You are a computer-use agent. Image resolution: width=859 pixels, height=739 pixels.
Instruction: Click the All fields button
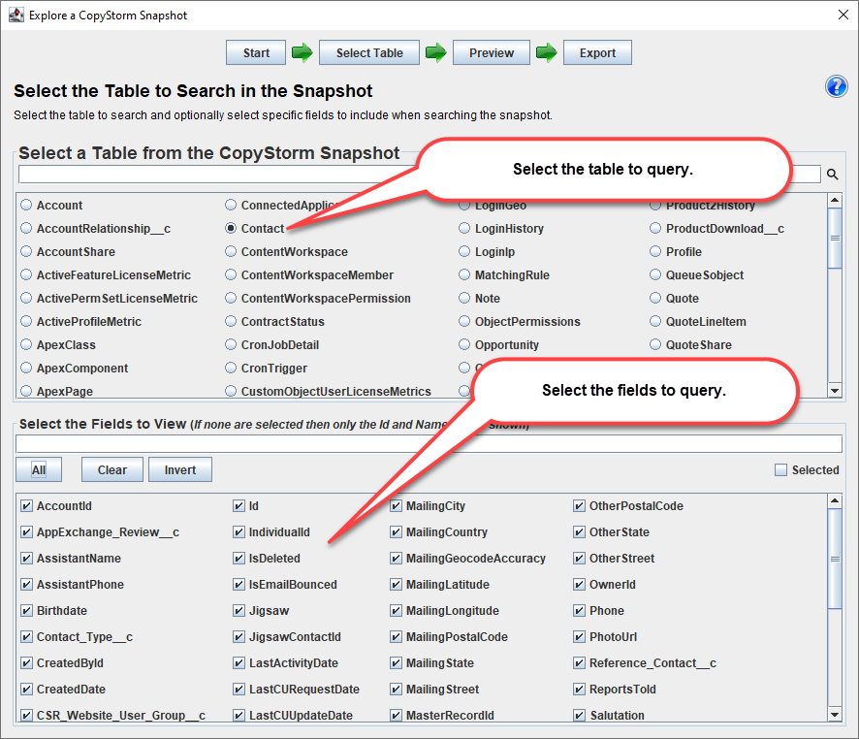pos(39,469)
